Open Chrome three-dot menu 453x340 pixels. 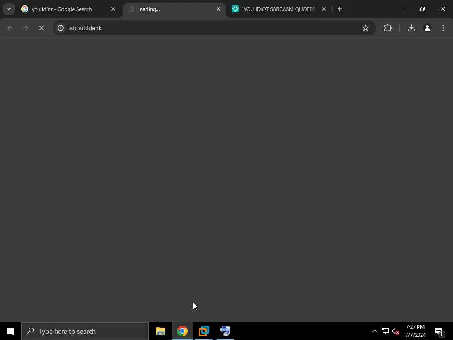pyautogui.click(x=443, y=28)
